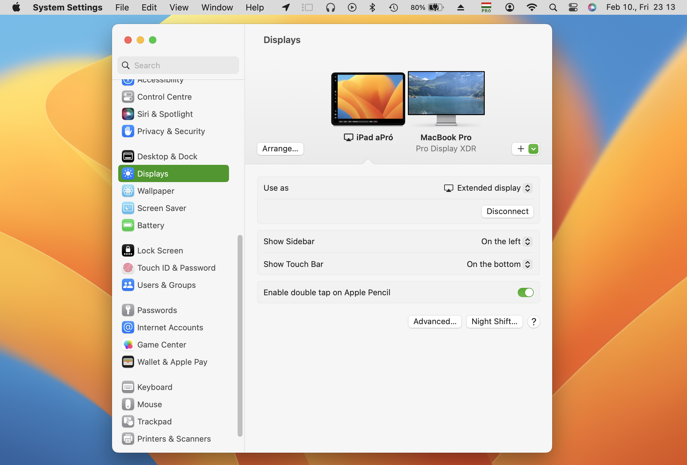Click the Control Centre menu bar icon
Image resolution: width=687 pixels, height=465 pixels.
[x=573, y=7]
